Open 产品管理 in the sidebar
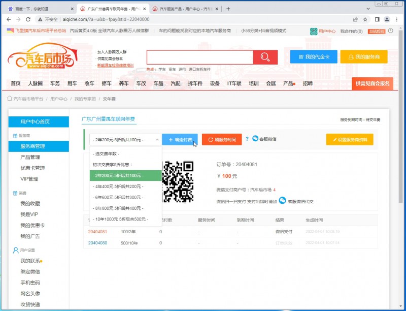The image size is (406, 311). (x=30, y=158)
